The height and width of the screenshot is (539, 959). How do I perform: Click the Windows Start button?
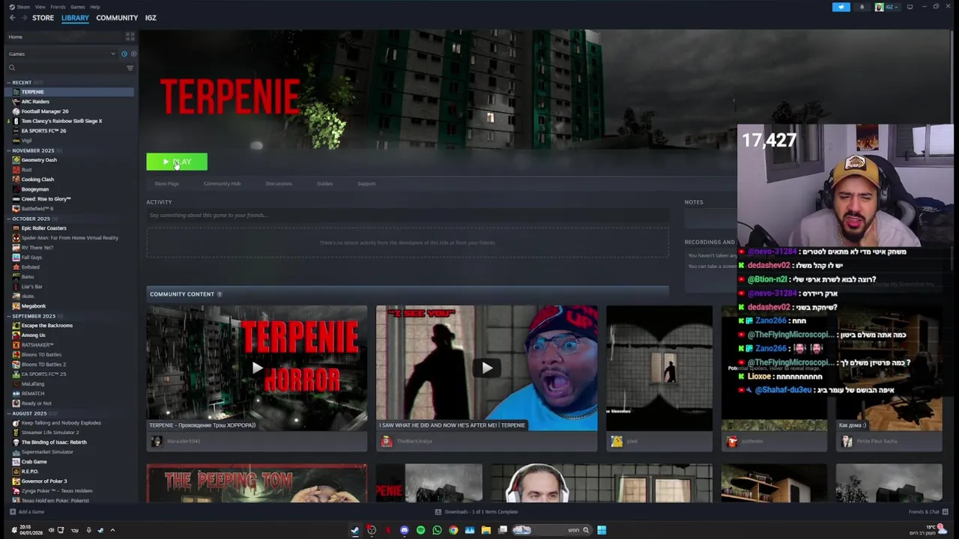click(602, 531)
